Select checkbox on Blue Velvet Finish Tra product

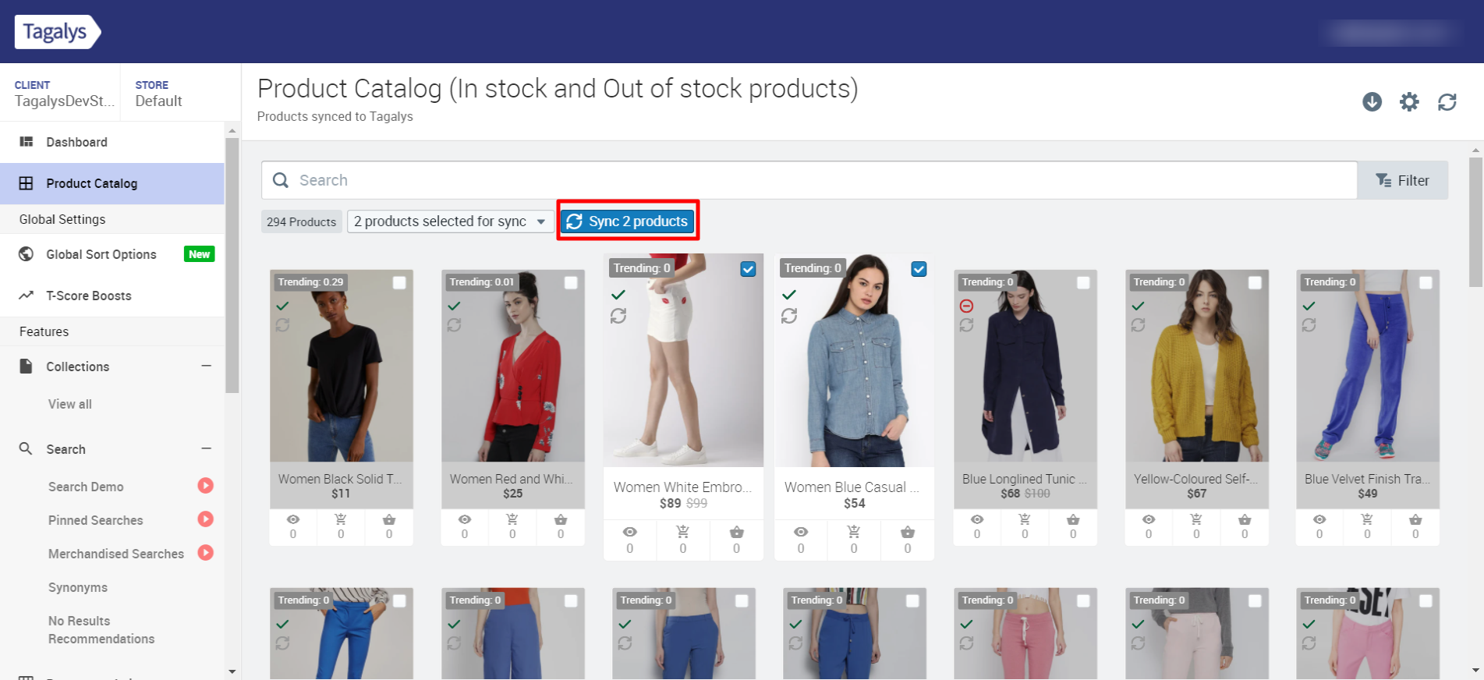pyautogui.click(x=1426, y=282)
